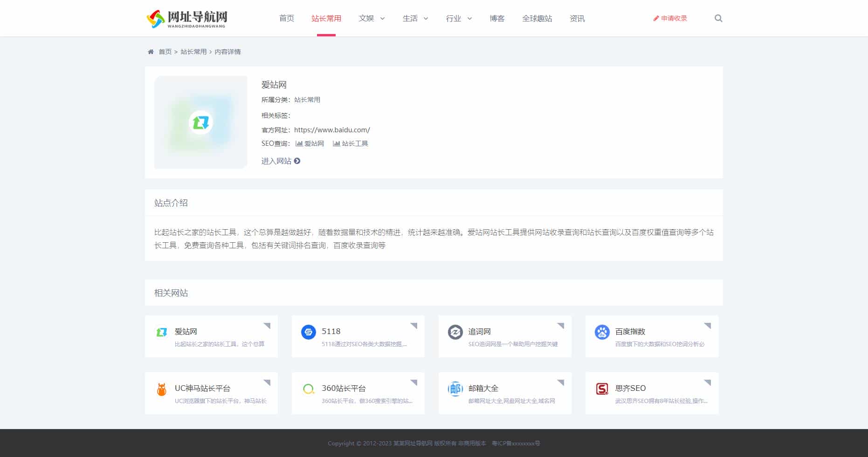Click arrow circle icon after 进入网站
This screenshot has height=457, width=868.
pyautogui.click(x=297, y=161)
